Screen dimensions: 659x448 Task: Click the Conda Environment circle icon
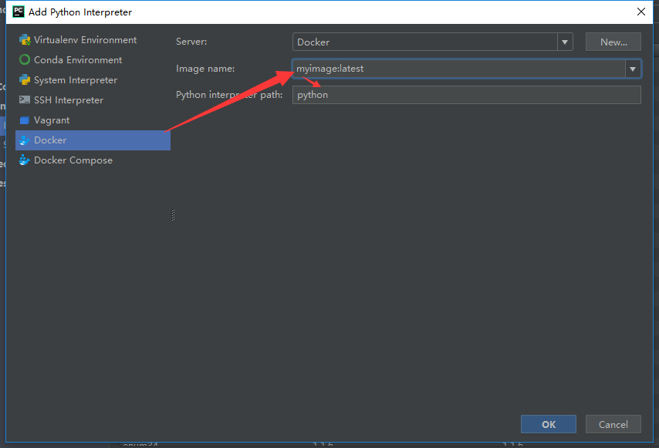coord(25,60)
